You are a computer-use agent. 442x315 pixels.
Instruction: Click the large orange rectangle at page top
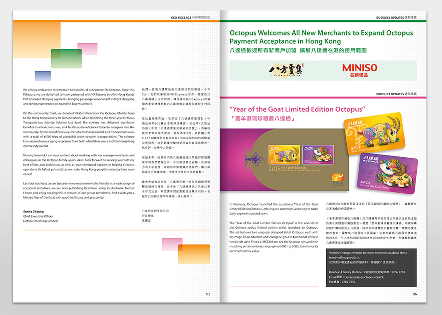(x=37, y=39)
